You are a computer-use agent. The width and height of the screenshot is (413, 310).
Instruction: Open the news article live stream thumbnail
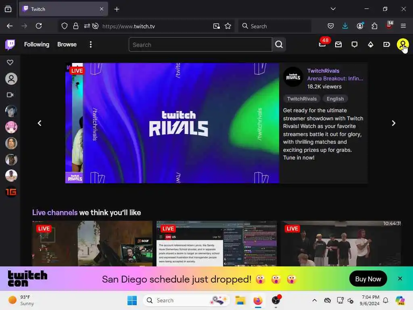coord(217,243)
